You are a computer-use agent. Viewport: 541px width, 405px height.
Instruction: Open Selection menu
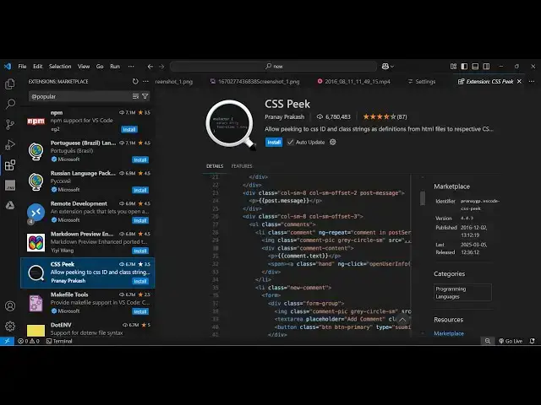[60, 67]
